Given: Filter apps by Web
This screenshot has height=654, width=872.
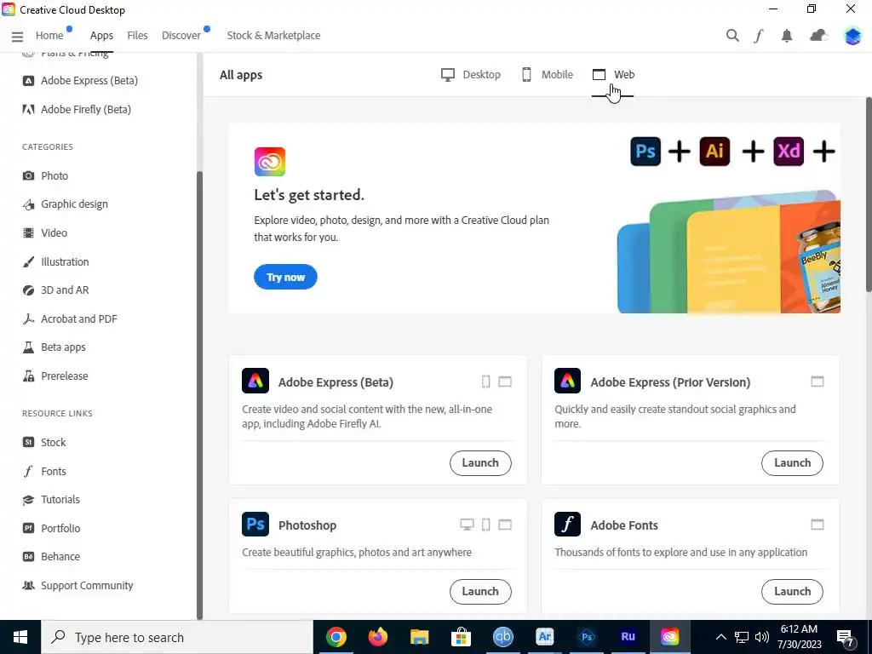Looking at the screenshot, I should [613, 75].
